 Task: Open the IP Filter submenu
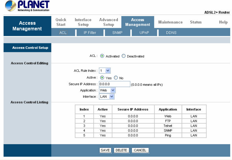coord(90,33)
